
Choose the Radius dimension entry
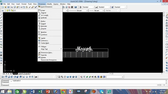pyautogui.click(x=50, y=21)
